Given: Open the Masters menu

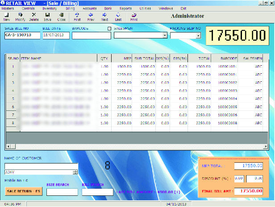Looking at the screenshot, I should click(8, 8).
